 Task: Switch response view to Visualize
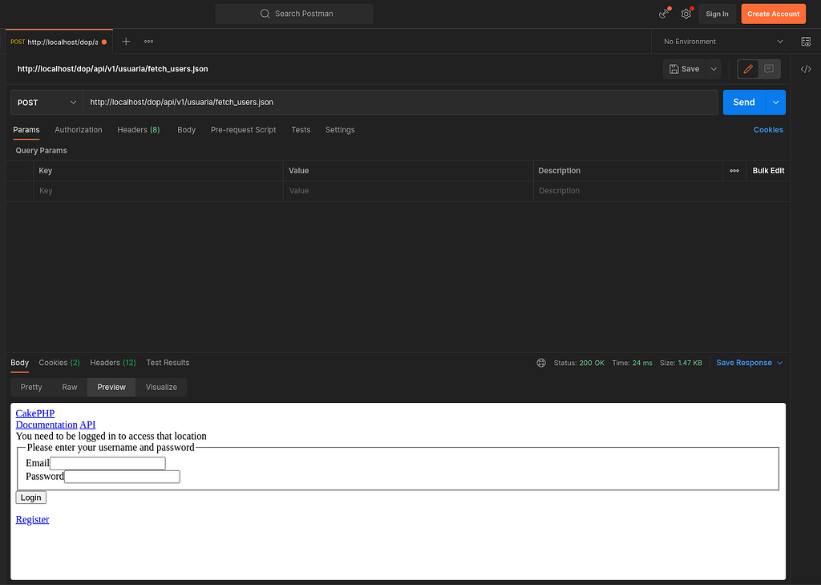click(x=160, y=387)
